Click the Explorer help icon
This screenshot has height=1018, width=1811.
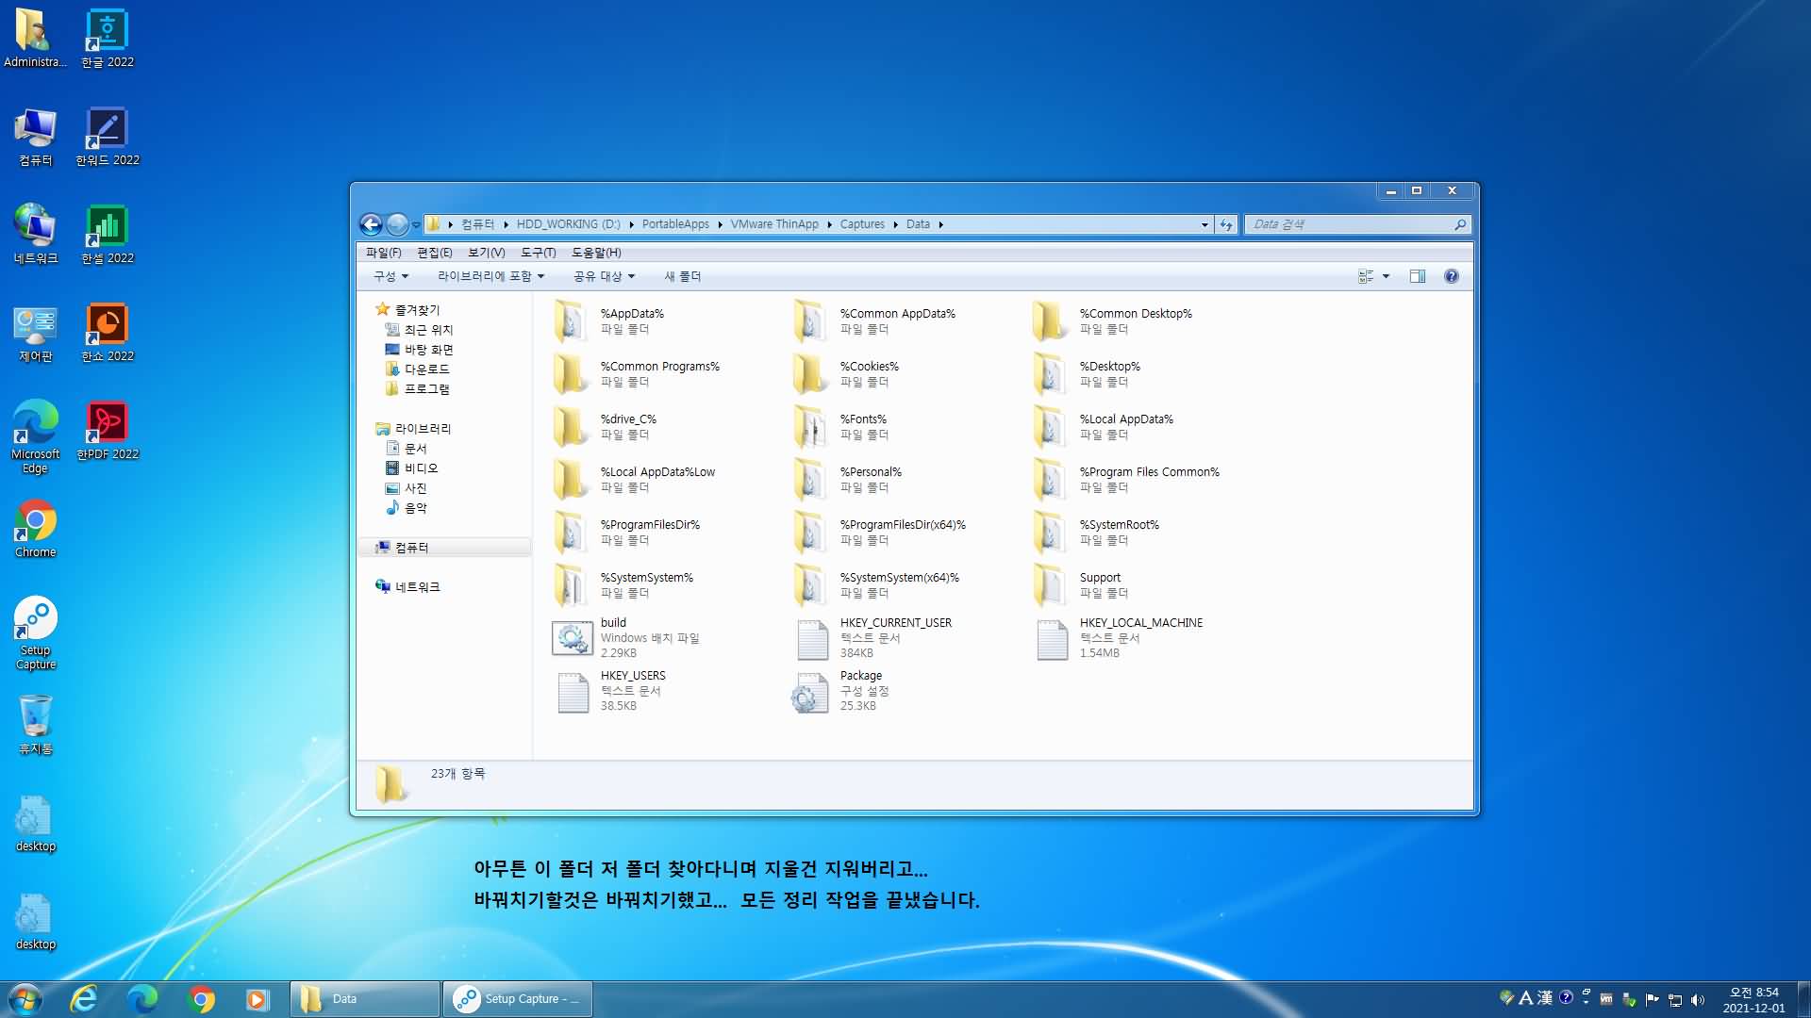pyautogui.click(x=1452, y=276)
